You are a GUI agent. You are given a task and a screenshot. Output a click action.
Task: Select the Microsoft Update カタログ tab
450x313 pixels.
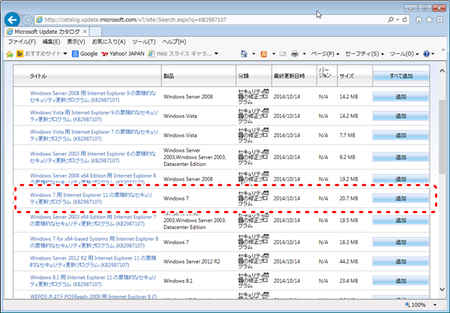coord(47,32)
